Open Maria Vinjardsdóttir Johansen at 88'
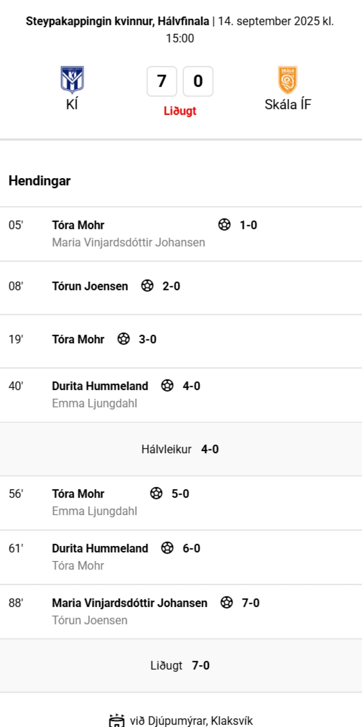362x727 pixels. coord(130,603)
